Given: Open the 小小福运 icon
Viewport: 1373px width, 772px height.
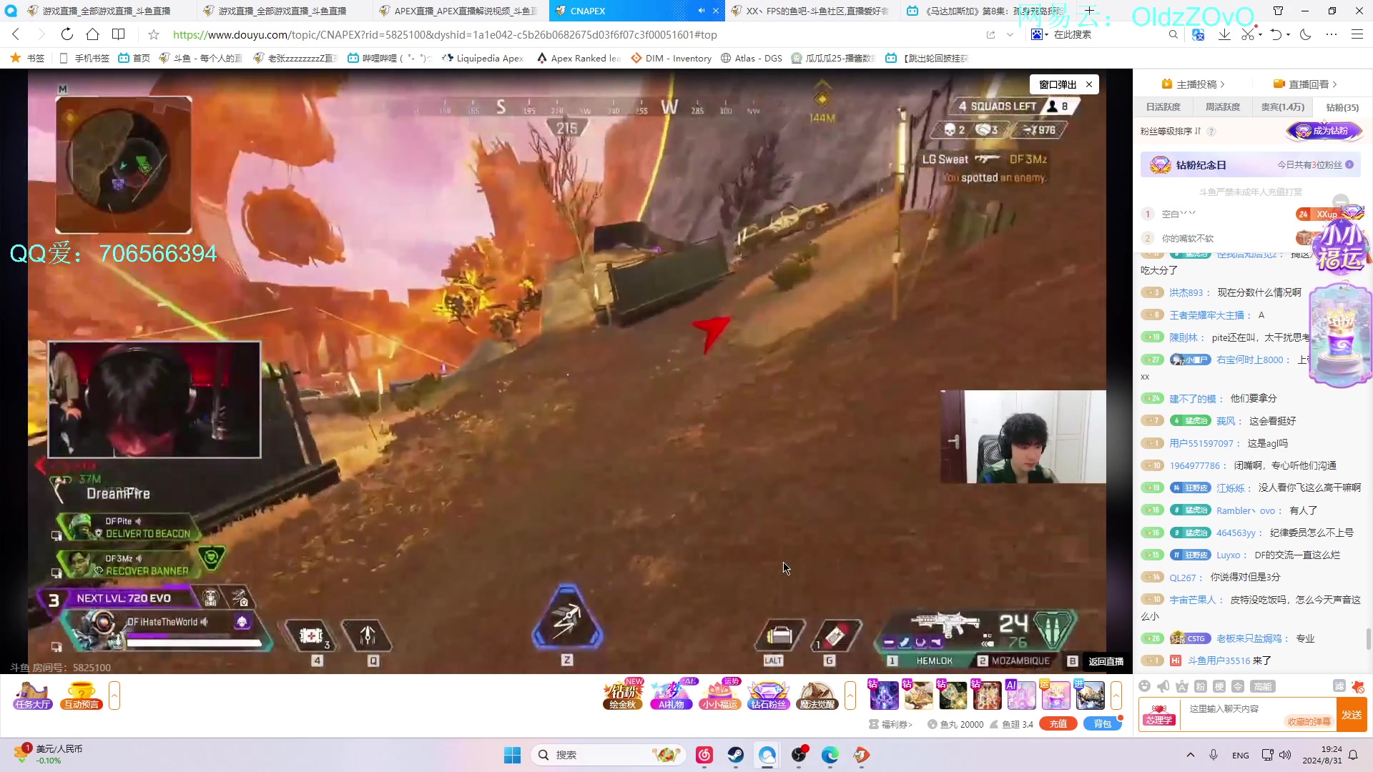Looking at the screenshot, I should [720, 696].
